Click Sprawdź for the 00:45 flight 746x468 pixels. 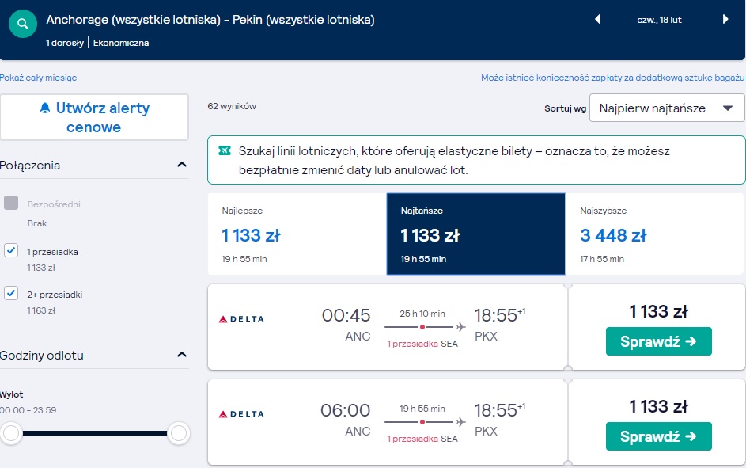(658, 341)
